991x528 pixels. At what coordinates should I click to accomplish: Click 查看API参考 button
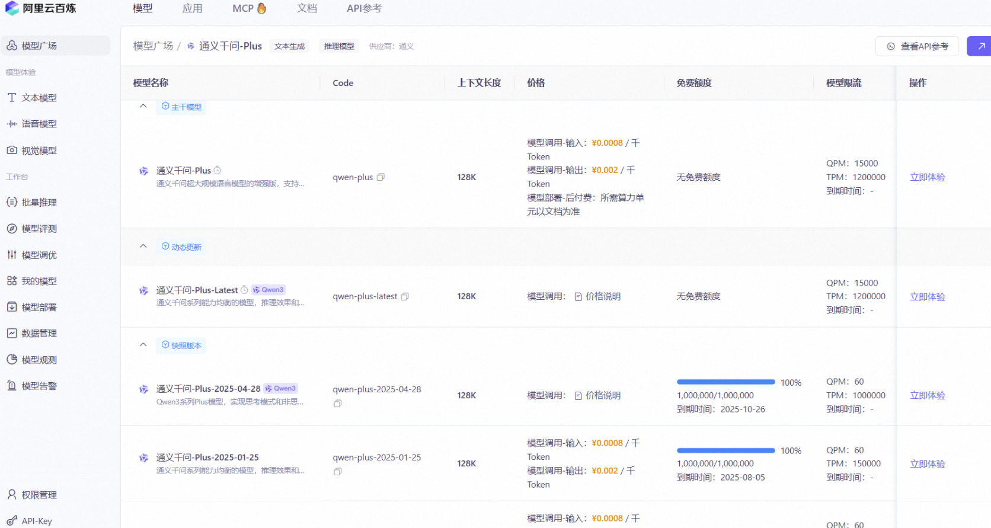(917, 46)
